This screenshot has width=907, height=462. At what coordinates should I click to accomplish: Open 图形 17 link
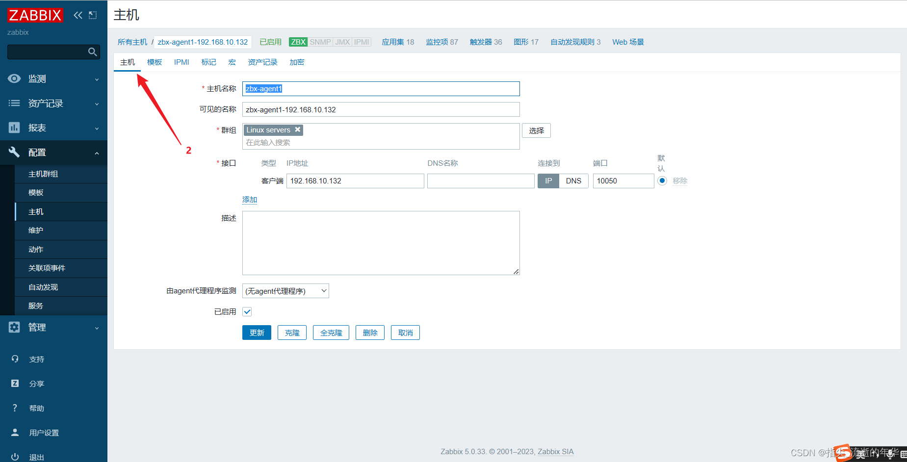526,42
